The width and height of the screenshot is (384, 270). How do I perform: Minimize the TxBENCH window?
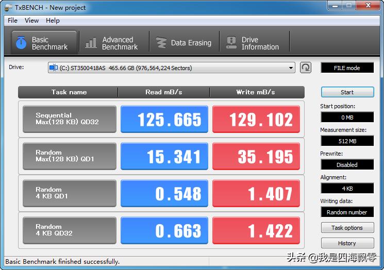click(335, 6)
